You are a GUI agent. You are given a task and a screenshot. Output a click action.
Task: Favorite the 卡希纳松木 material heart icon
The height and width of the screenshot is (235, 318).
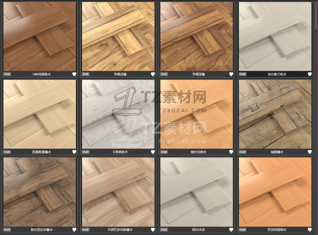point(153,152)
